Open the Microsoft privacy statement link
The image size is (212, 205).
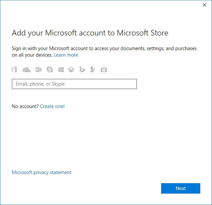pyautogui.click(x=41, y=172)
